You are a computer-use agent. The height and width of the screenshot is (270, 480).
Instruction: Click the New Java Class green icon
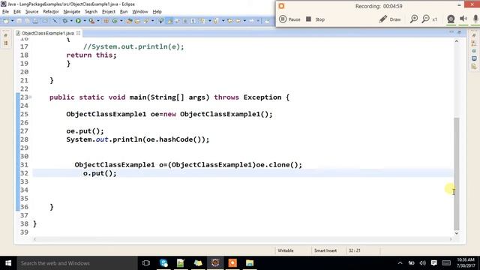point(115,21)
